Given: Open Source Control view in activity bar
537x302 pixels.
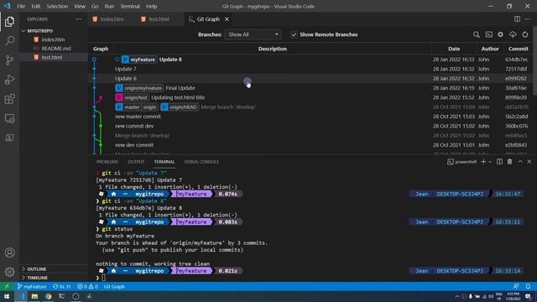Looking at the screenshot, I should (9, 60).
